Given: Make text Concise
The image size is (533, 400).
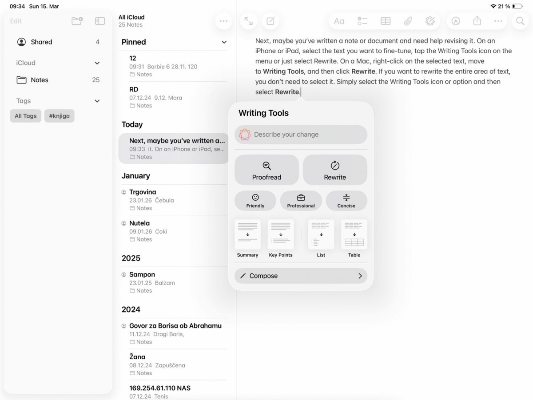Looking at the screenshot, I should 346,201.
